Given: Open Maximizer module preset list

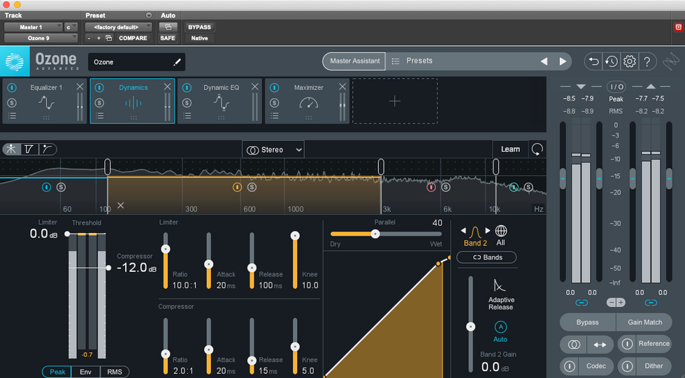Looking at the screenshot, I should 274,116.
